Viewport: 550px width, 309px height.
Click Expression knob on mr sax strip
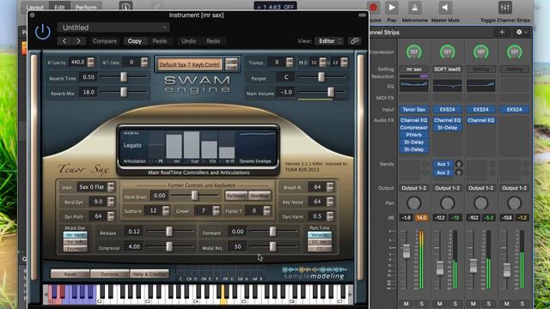click(x=414, y=51)
